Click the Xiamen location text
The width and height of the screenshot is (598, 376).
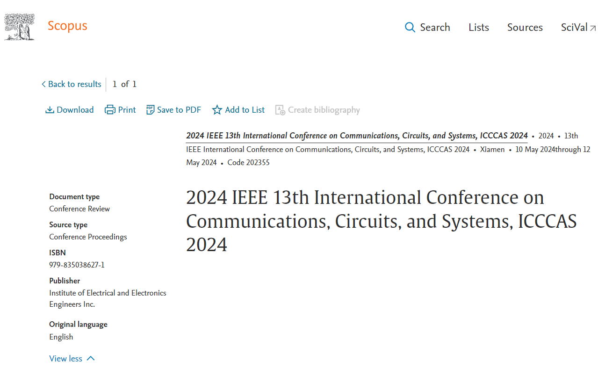492,150
